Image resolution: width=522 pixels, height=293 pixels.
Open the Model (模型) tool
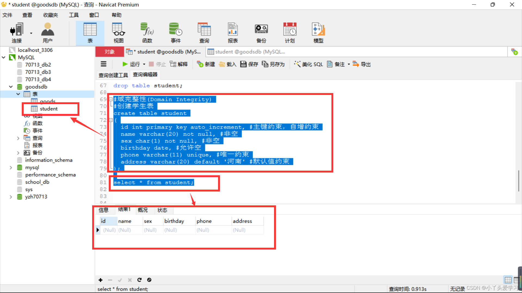(x=318, y=33)
